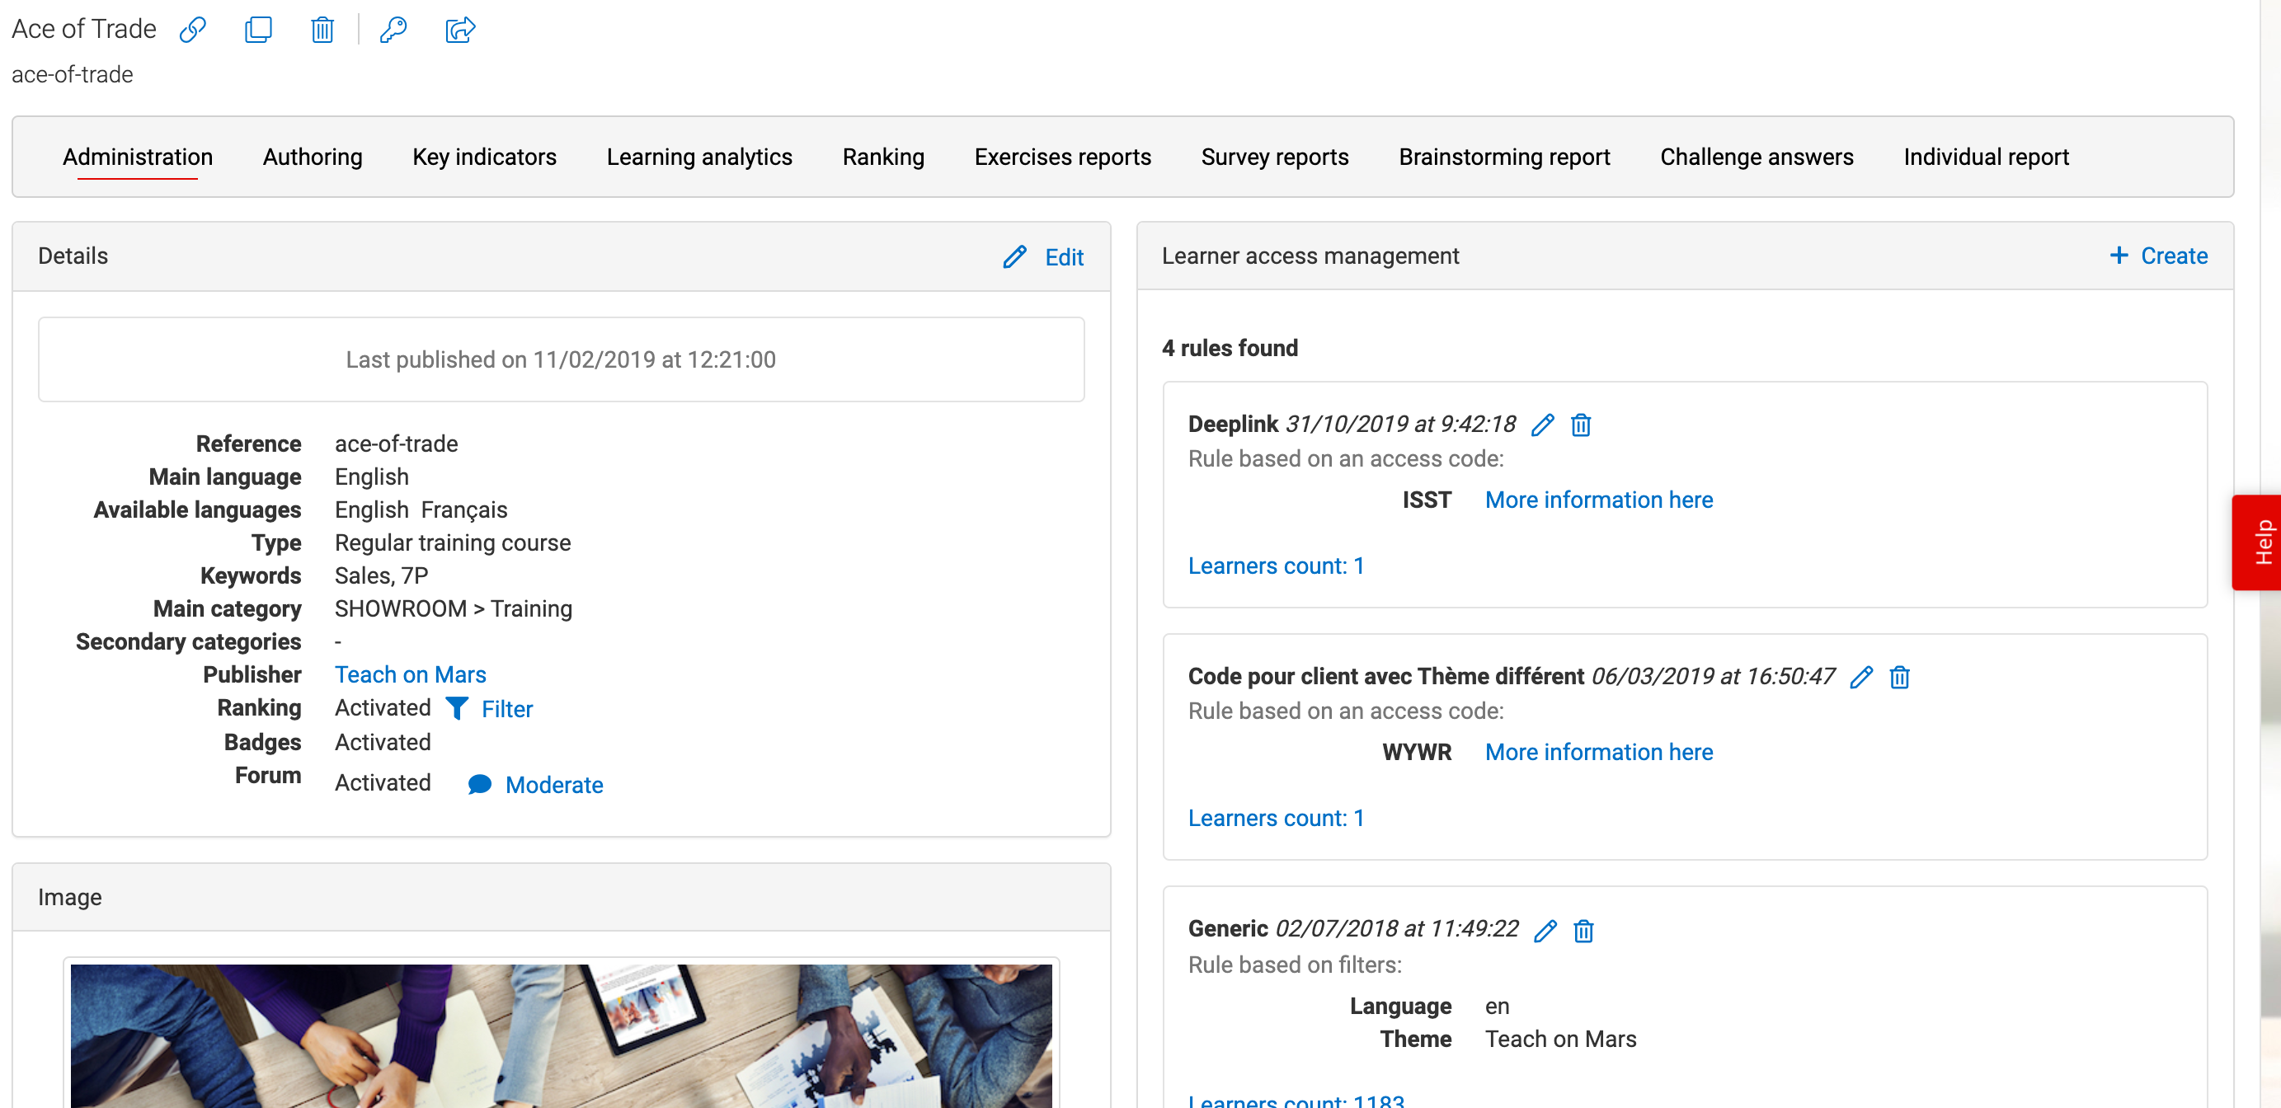The image size is (2281, 1108).
Task: Open the Key indicators tab
Action: point(484,157)
